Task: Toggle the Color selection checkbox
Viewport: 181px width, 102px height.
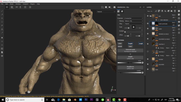Action: coord(158,20)
